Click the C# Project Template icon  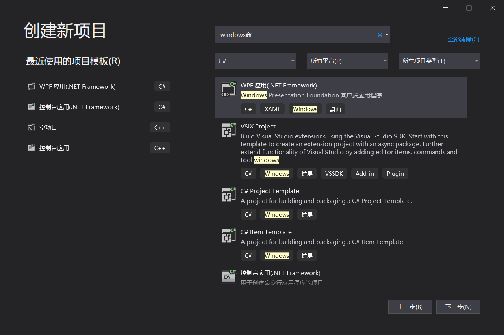228,195
